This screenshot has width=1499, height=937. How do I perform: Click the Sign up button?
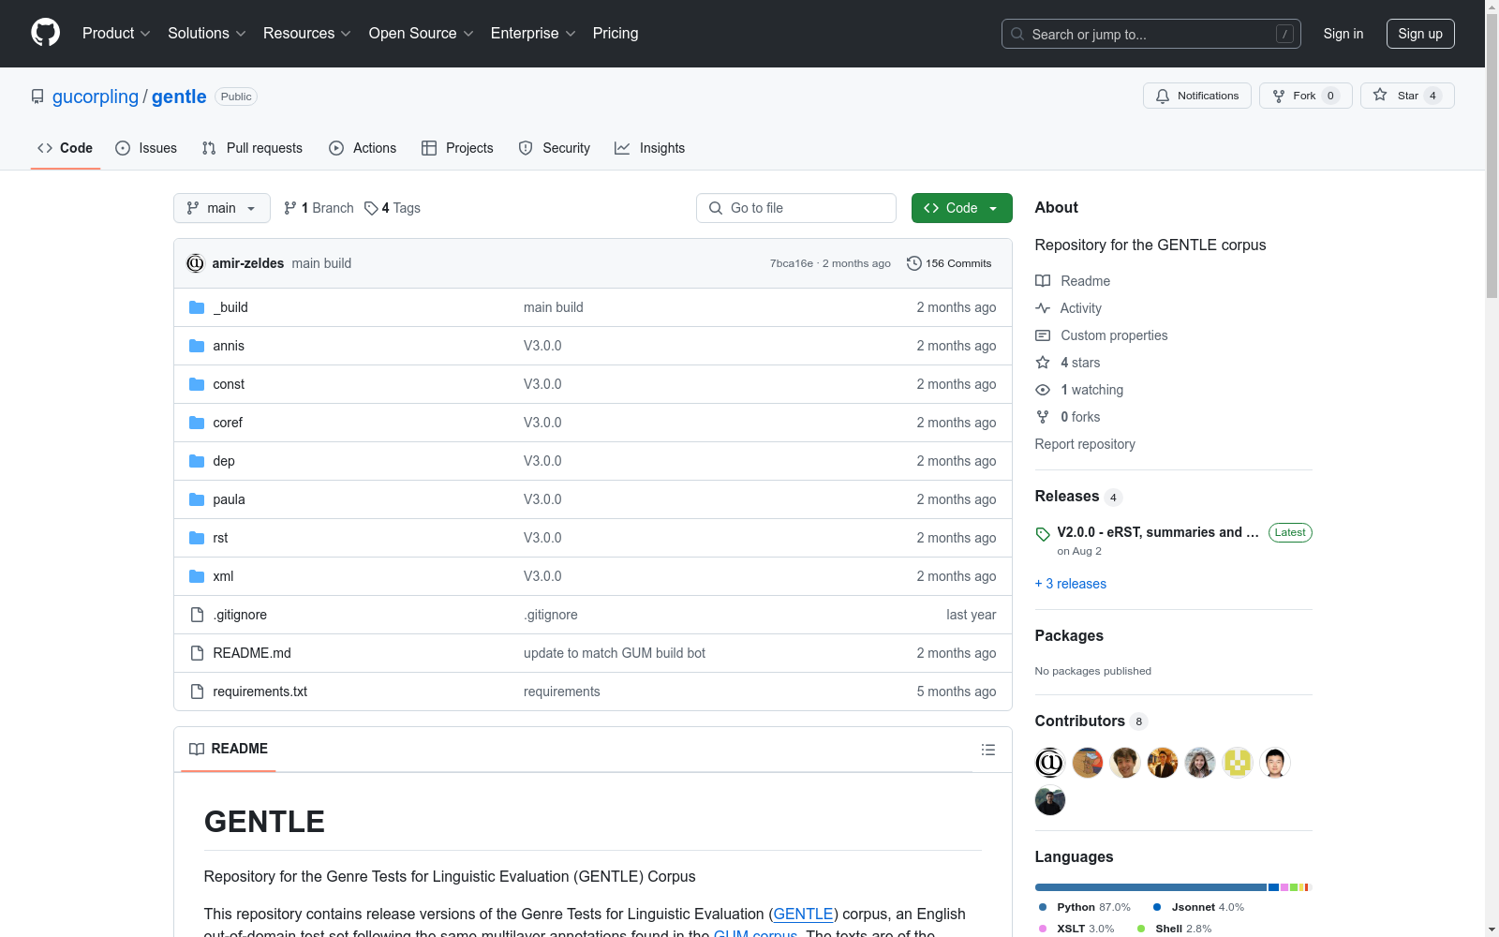pos(1420,34)
